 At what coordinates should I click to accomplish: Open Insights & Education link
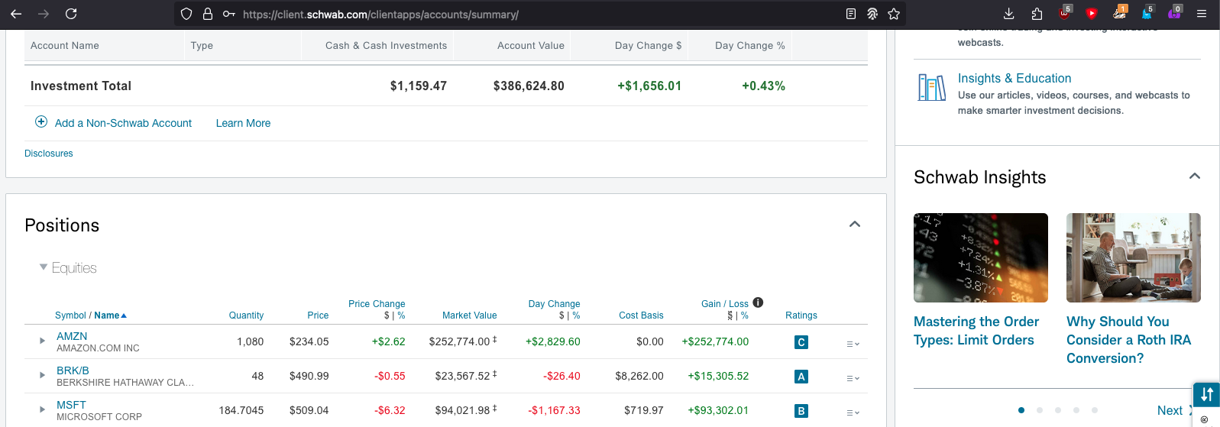[1015, 78]
